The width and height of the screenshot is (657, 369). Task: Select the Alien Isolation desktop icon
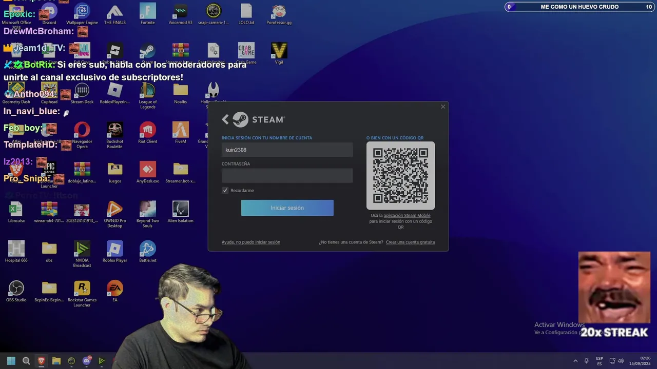pos(180,212)
